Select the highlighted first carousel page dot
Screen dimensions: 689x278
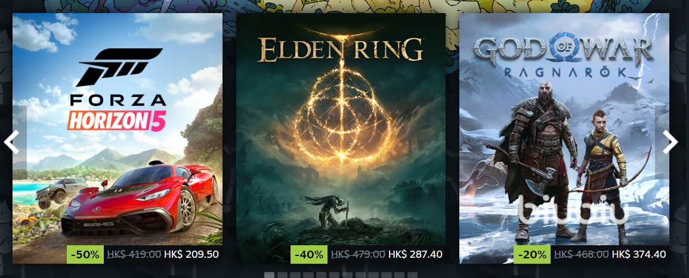(x=270, y=275)
